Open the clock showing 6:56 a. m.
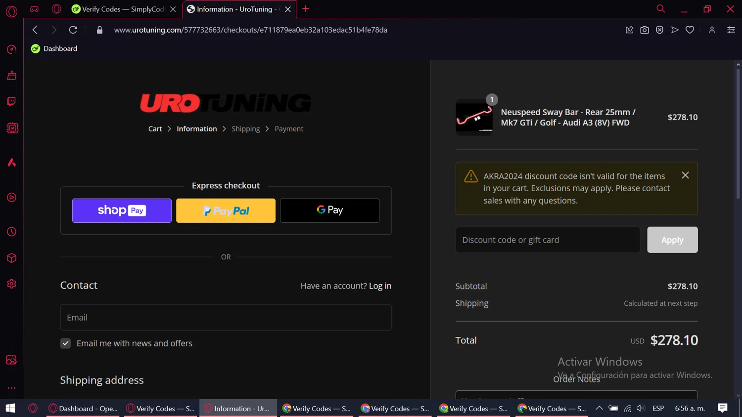This screenshot has width=742, height=417. 690,408
